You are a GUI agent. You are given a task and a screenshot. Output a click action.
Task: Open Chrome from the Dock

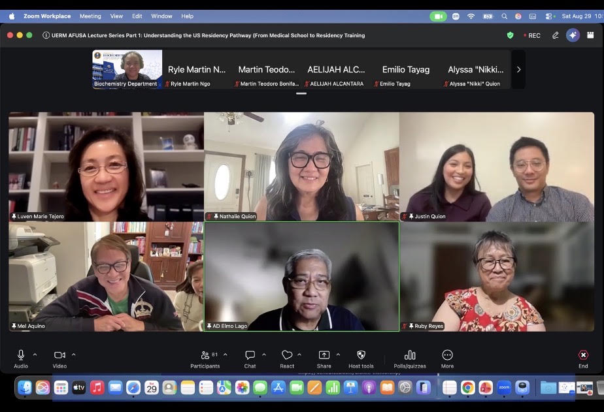pyautogui.click(x=467, y=387)
